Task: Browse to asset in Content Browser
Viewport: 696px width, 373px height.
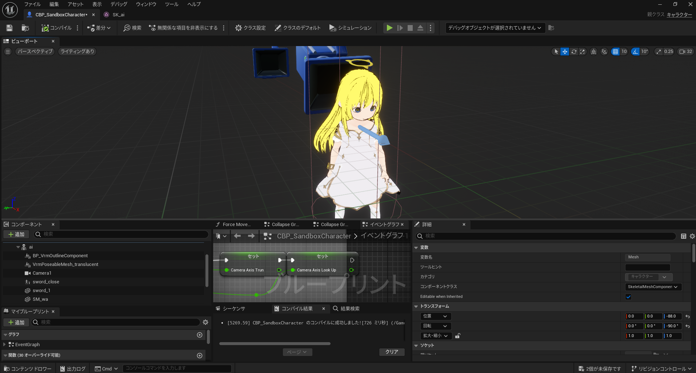Action: 25,28
